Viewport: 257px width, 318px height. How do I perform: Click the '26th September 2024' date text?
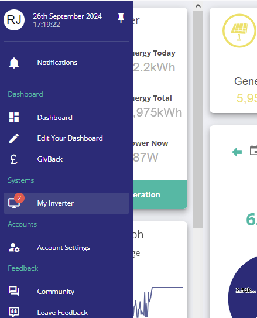(67, 16)
